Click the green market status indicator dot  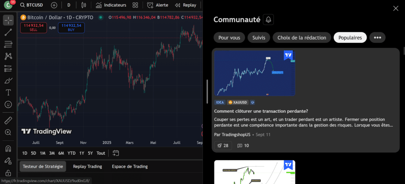101,17
